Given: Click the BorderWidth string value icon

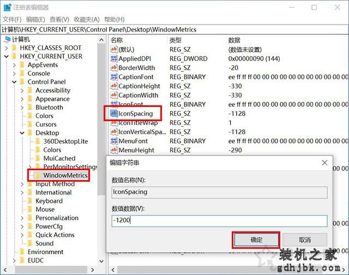Looking at the screenshot, I should point(114,68).
